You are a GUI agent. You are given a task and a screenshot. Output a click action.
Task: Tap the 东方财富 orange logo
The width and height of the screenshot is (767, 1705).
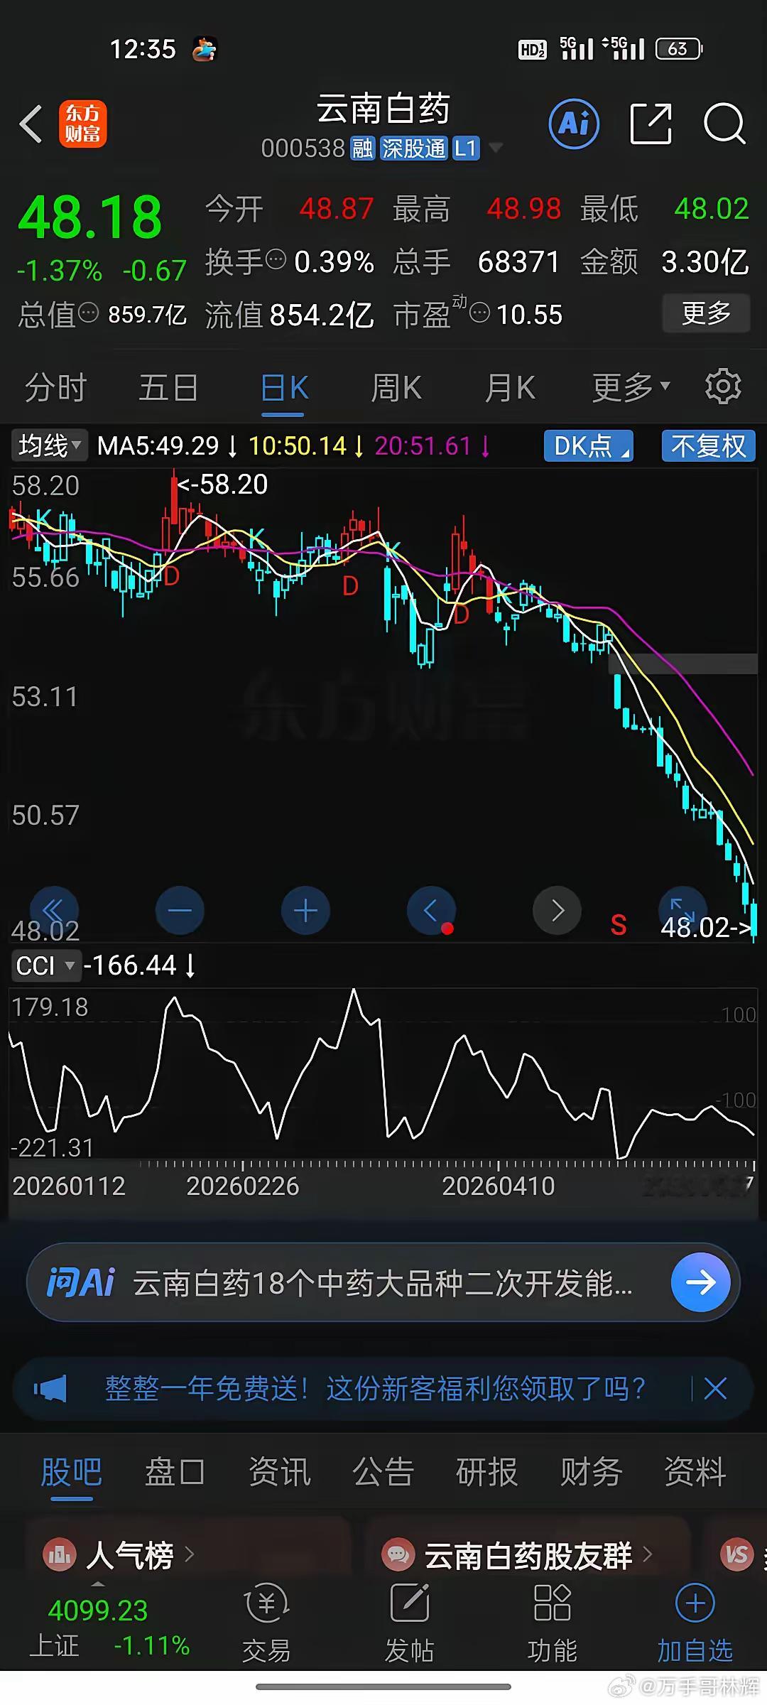tap(82, 124)
